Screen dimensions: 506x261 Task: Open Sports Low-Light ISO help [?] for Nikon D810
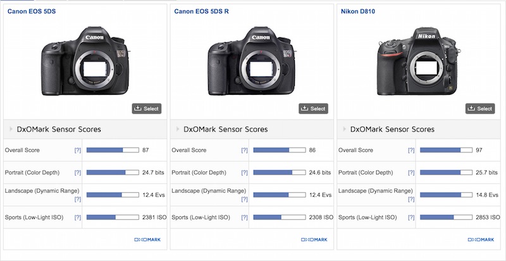pos(411,217)
